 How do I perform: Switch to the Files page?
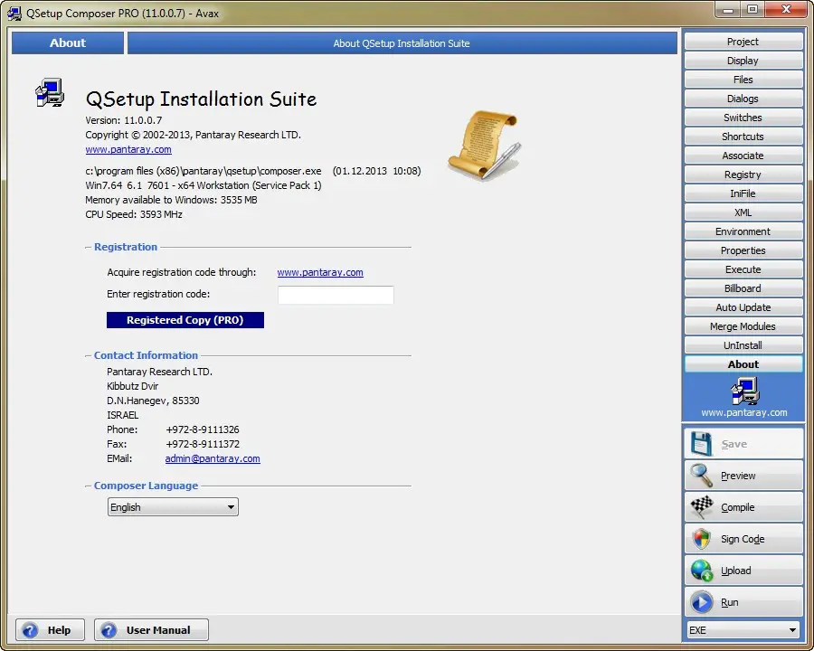coord(743,80)
